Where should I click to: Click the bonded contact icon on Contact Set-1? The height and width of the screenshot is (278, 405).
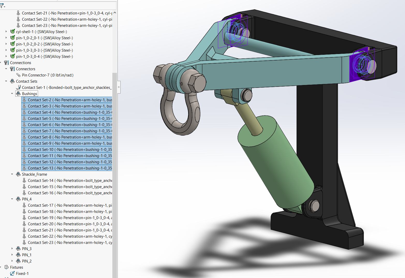pyautogui.click(x=18, y=87)
